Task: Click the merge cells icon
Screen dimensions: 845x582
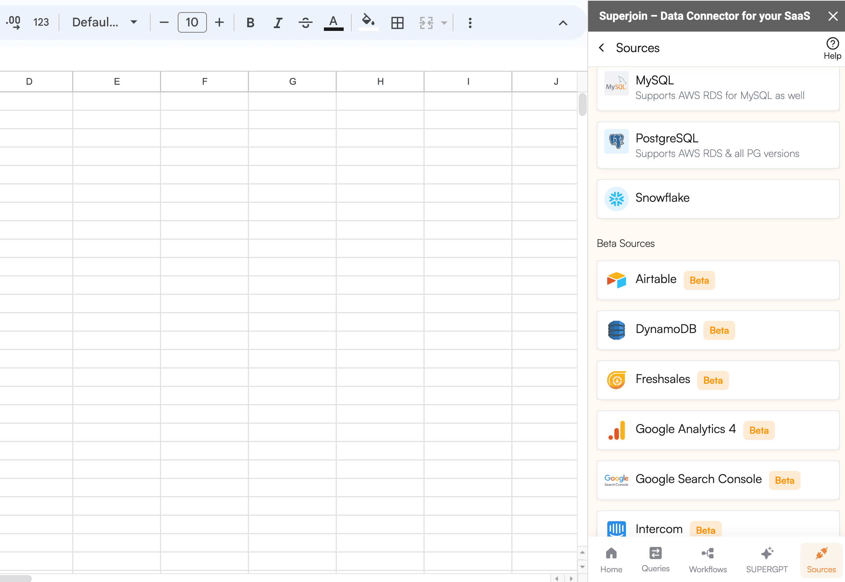Action: point(426,23)
